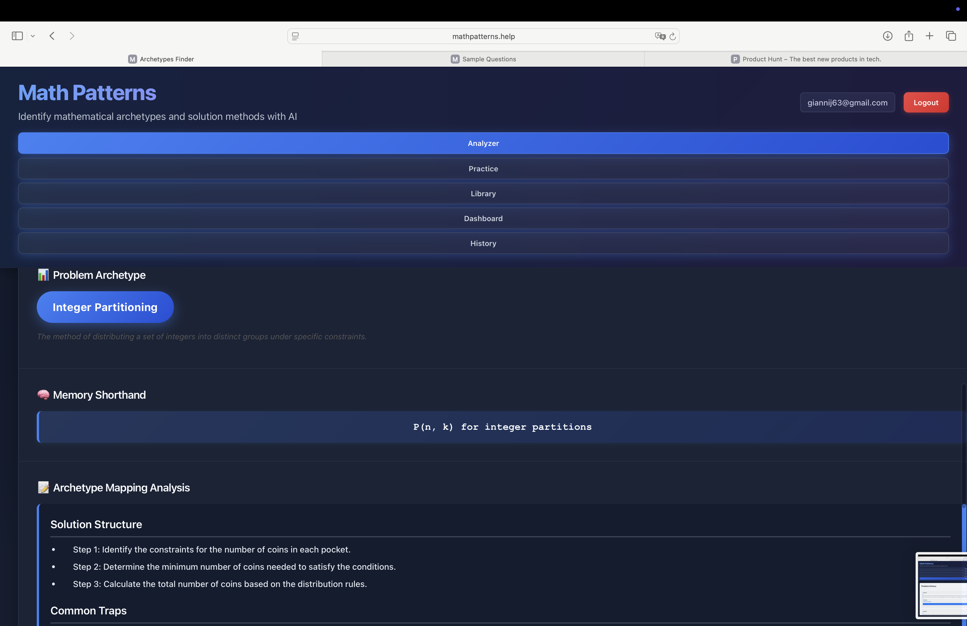Click the mathpatterns.help address field

[483, 36]
